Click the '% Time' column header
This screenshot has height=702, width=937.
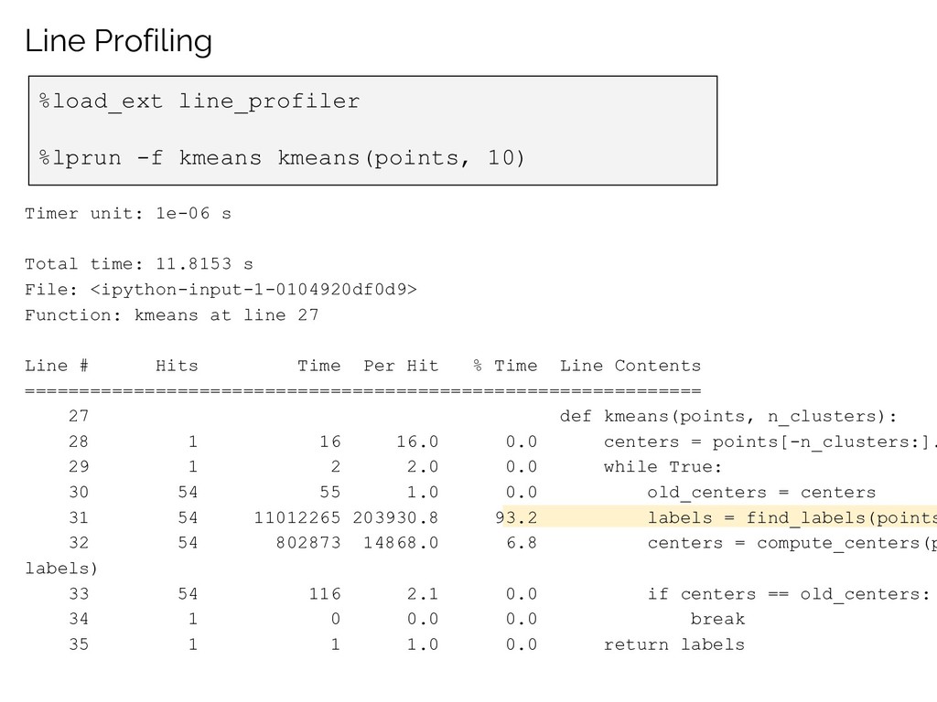tap(505, 366)
